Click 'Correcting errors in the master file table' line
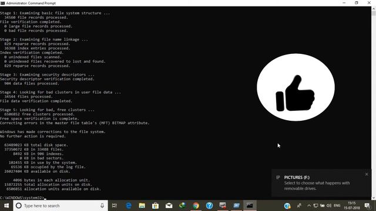Screen dimensions: 376x211 75,123
